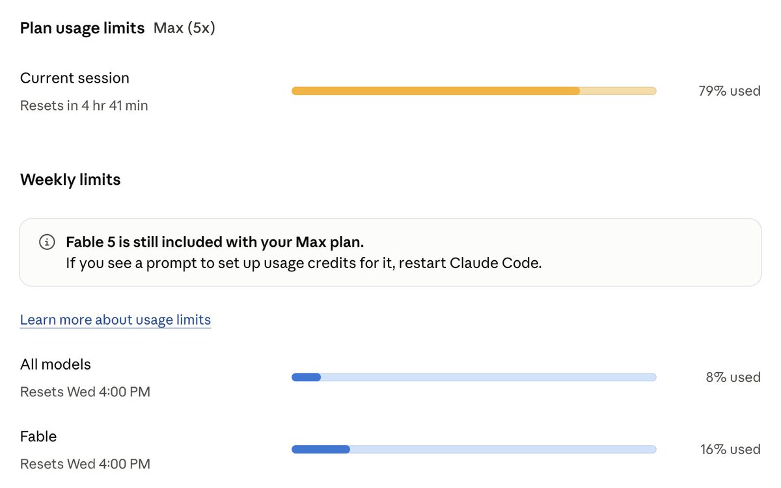Viewport: 781px width, 488px height.
Task: Click the 79% used value
Action: point(729,91)
